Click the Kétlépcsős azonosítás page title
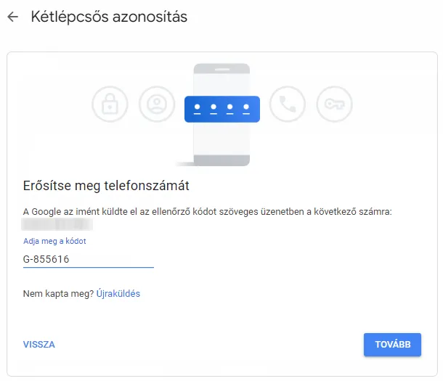This screenshot has height=381, width=443. [109, 17]
